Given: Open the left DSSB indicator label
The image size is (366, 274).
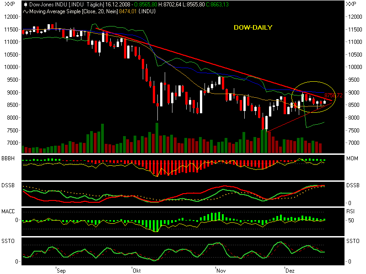Looking at the screenshot, I should (8, 185).
